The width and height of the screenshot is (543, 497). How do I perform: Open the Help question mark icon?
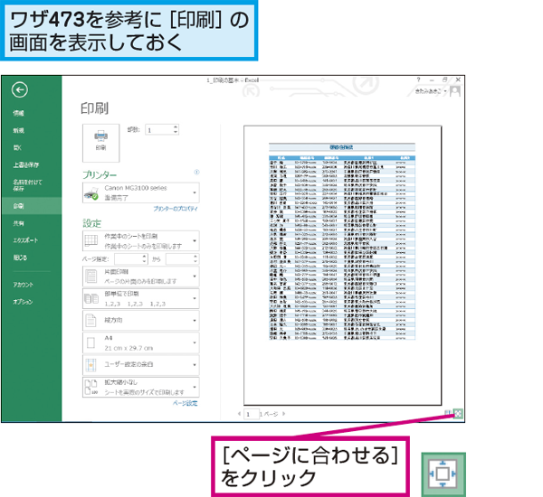pyautogui.click(x=418, y=80)
